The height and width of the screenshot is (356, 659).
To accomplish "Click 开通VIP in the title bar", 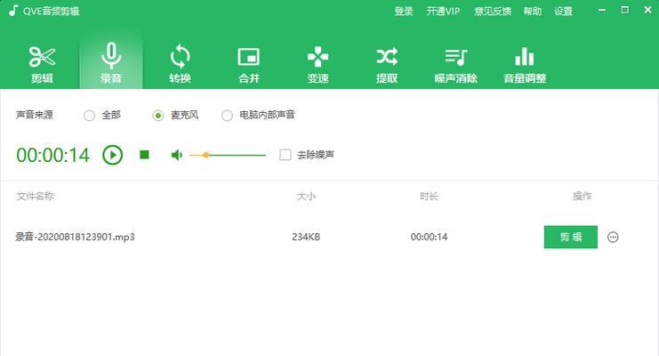I will 443,12.
